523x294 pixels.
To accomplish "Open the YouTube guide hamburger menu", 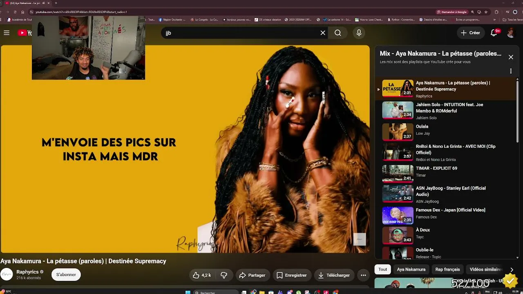I will click(x=7, y=33).
